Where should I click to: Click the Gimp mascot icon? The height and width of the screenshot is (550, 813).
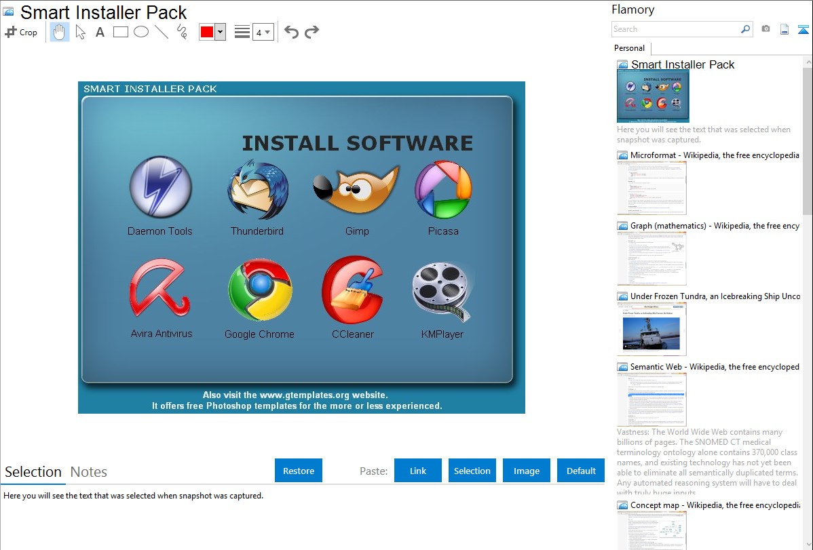(x=356, y=189)
